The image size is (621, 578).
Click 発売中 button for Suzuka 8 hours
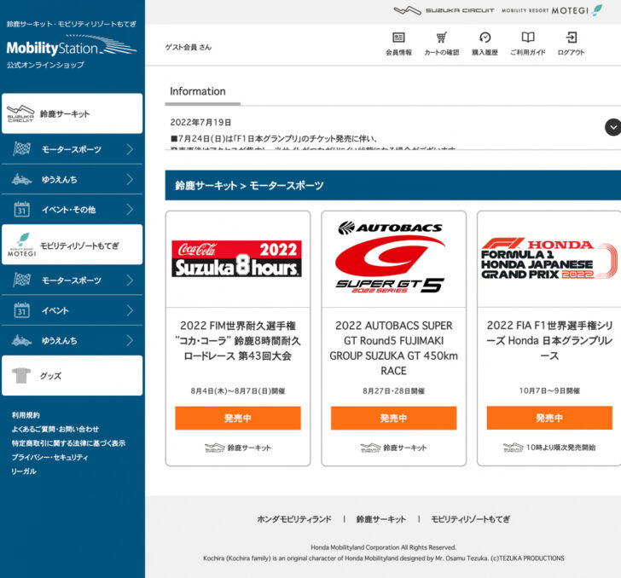(238, 418)
